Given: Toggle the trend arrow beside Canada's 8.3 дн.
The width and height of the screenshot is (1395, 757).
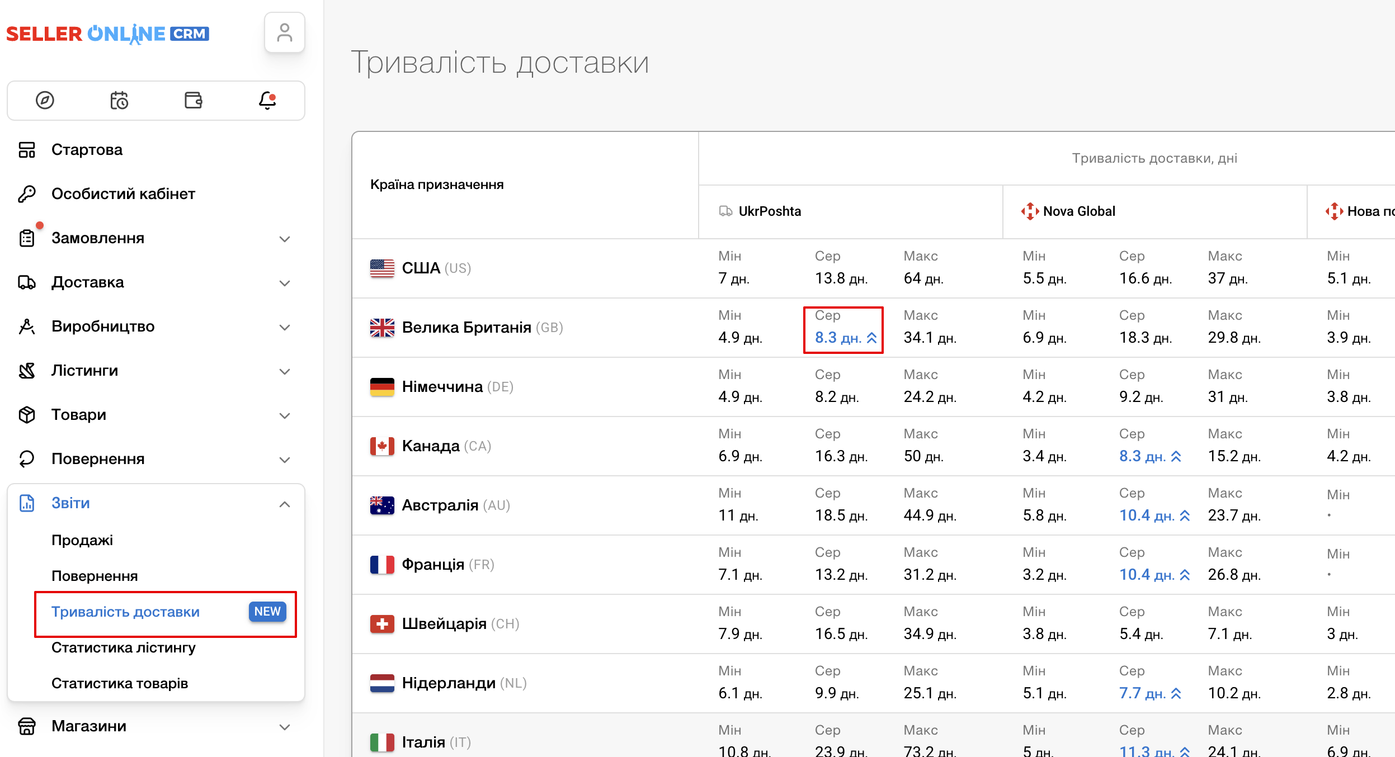Looking at the screenshot, I should (1177, 456).
